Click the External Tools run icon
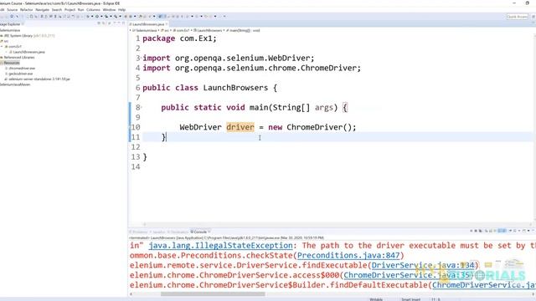Screen dimensions: 536x301 click(116, 16)
